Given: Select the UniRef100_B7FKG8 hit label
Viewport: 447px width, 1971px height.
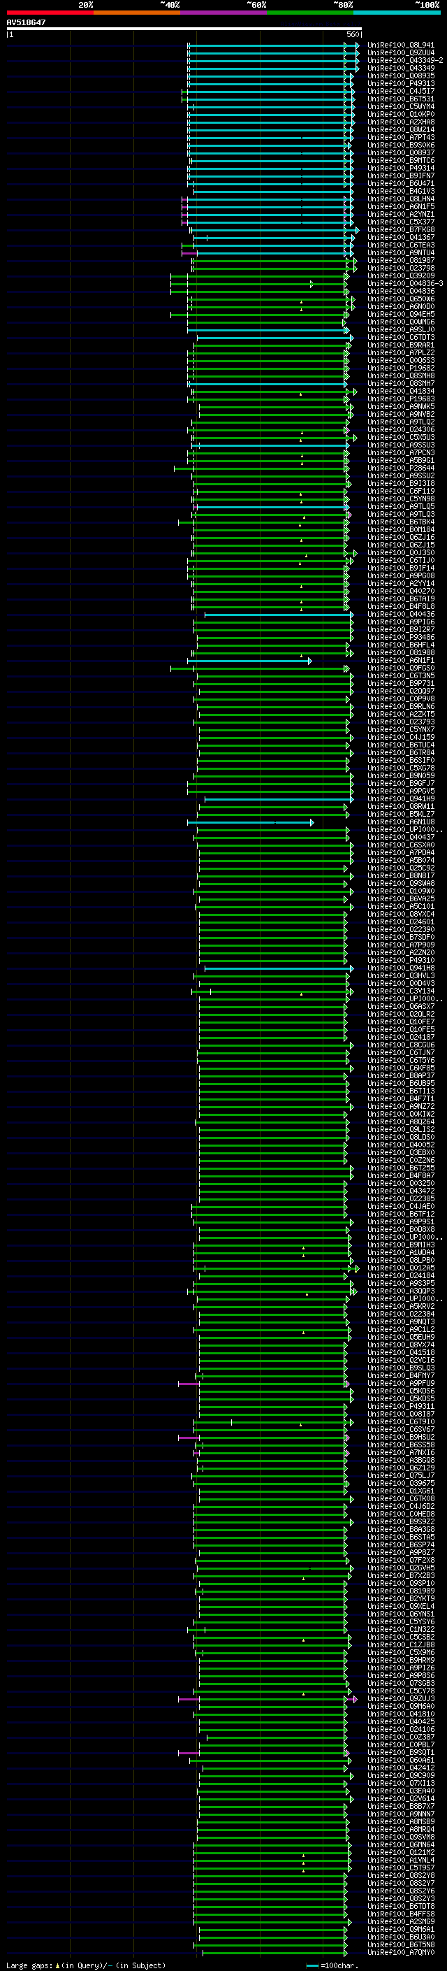Looking at the screenshot, I should pyautogui.click(x=401, y=229).
